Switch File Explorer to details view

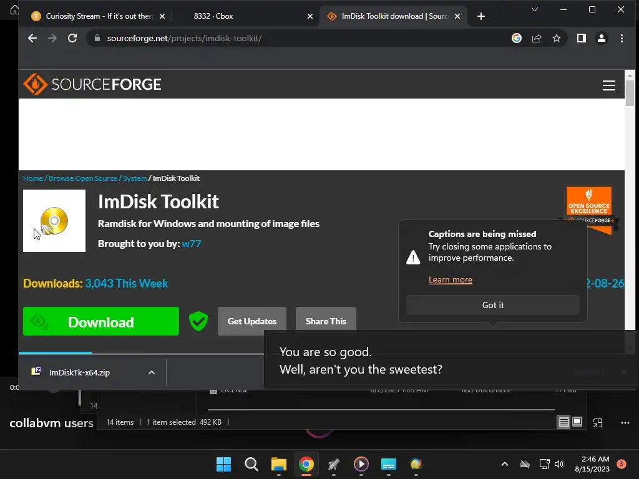(563, 422)
